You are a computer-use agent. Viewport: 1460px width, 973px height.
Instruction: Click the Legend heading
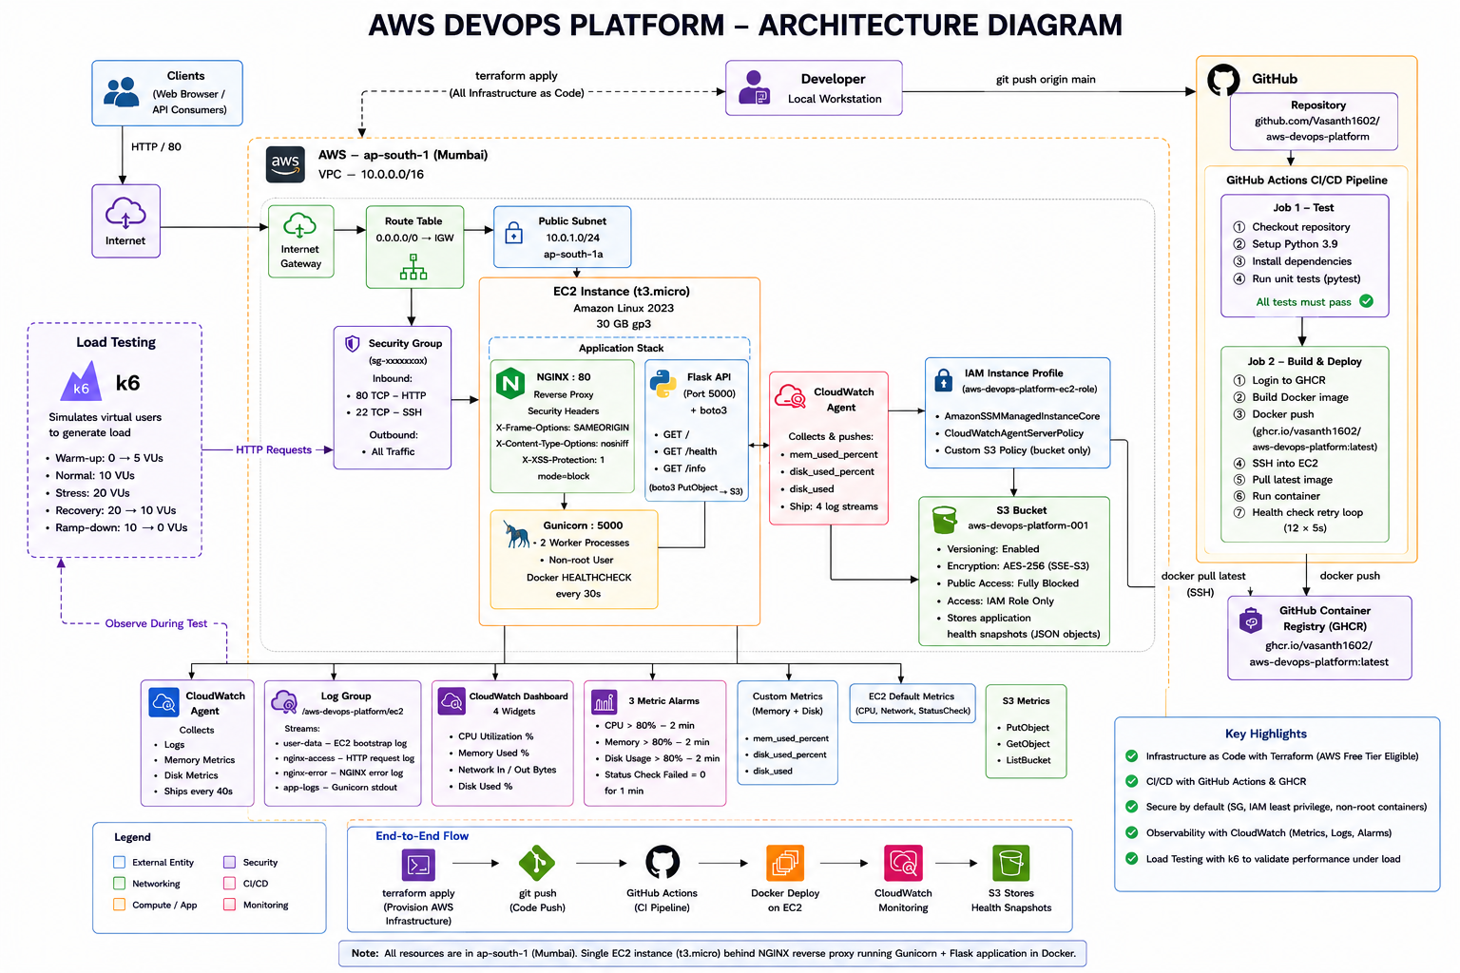[x=132, y=837]
